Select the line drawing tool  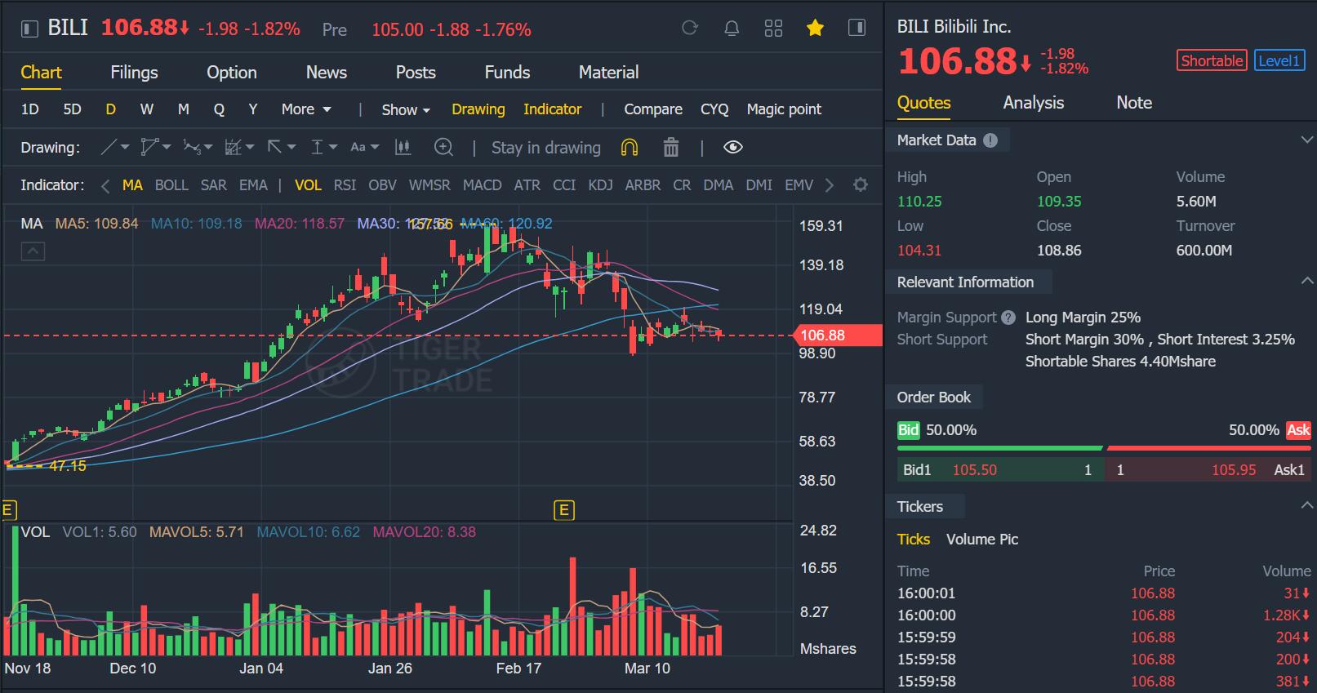click(109, 147)
